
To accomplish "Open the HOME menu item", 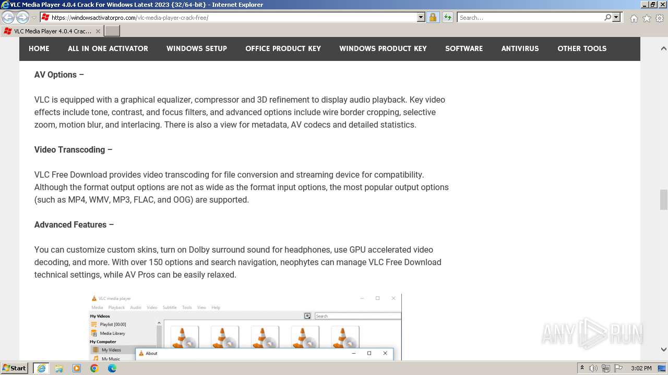I will click(x=39, y=48).
